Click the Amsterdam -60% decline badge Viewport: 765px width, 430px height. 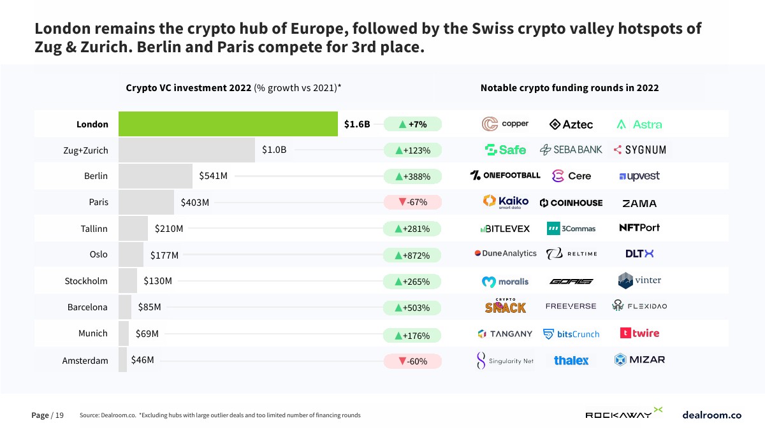(x=412, y=361)
